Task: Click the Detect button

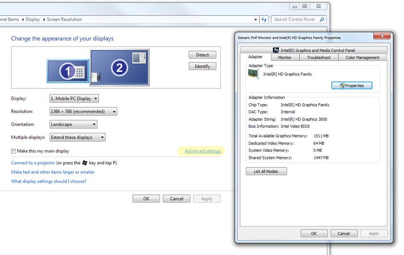Action: point(202,55)
